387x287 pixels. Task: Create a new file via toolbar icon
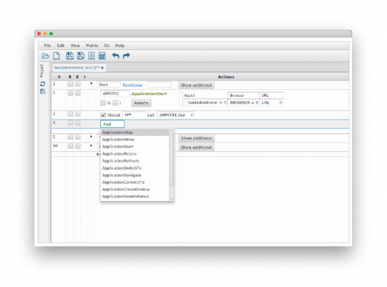[56, 56]
